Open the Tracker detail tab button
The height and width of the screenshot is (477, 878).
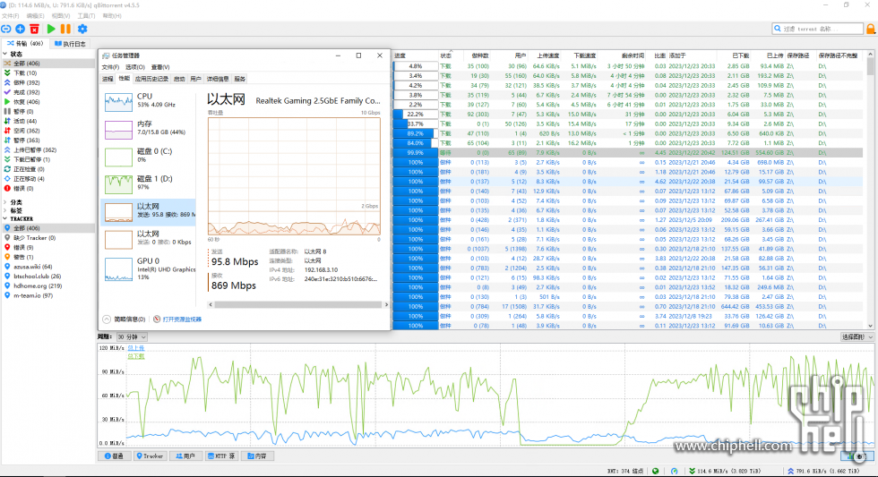tap(150, 456)
